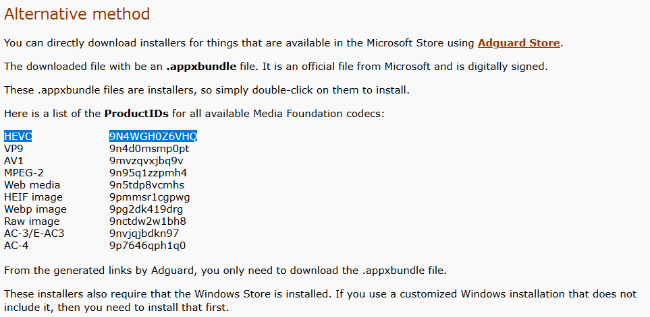Click the AV1 codec label
The width and height of the screenshot is (650, 317).
[x=13, y=160]
